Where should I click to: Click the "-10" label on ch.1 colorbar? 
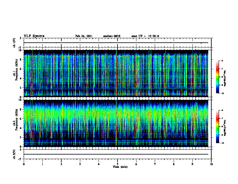click(222, 94)
